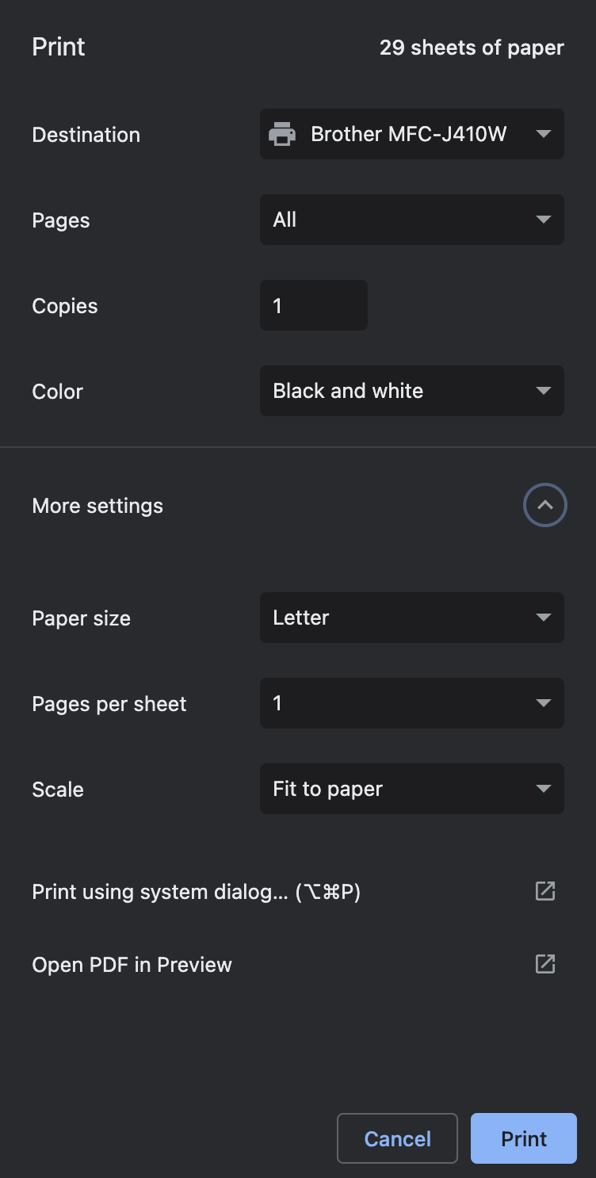Open the Brother MFC-J410W destination dropdown

coord(409,134)
